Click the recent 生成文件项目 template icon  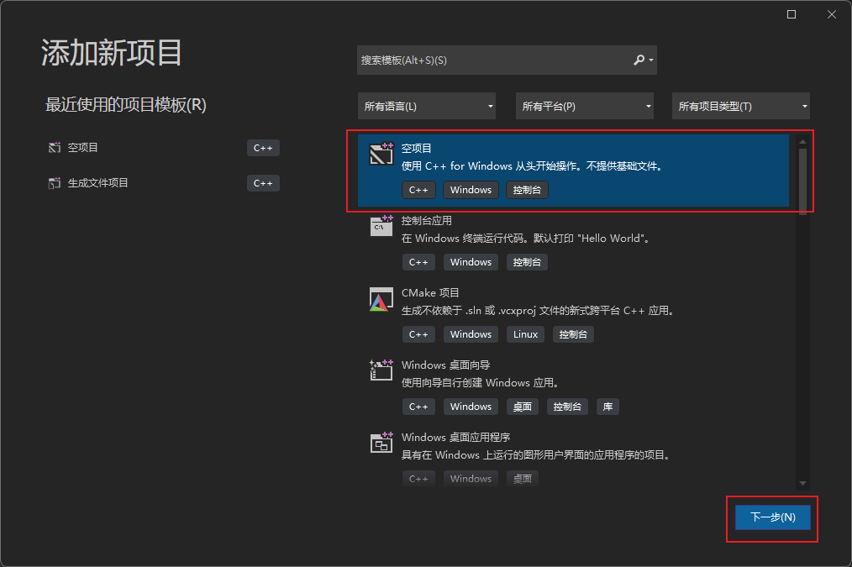point(55,183)
